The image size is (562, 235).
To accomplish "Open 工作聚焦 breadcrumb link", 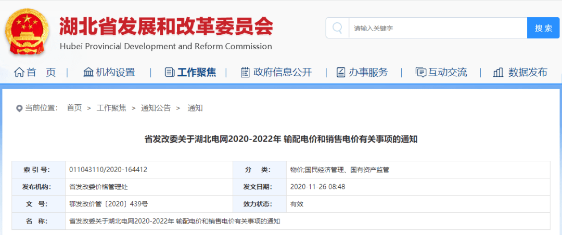I will tap(111, 108).
